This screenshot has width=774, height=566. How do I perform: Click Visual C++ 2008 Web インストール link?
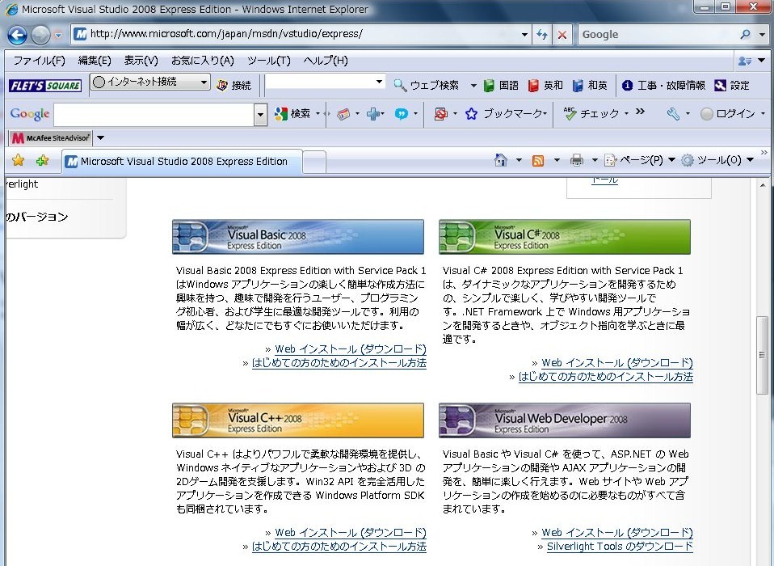(x=351, y=533)
